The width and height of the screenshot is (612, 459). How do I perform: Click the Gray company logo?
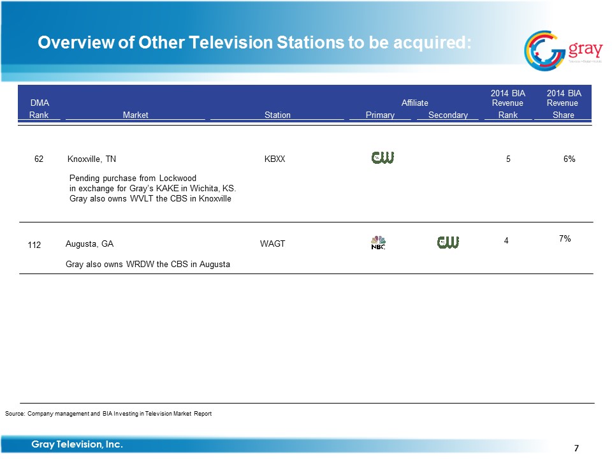click(563, 51)
